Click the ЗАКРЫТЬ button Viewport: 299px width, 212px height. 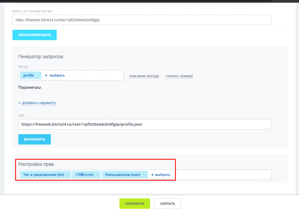[x=167, y=204]
